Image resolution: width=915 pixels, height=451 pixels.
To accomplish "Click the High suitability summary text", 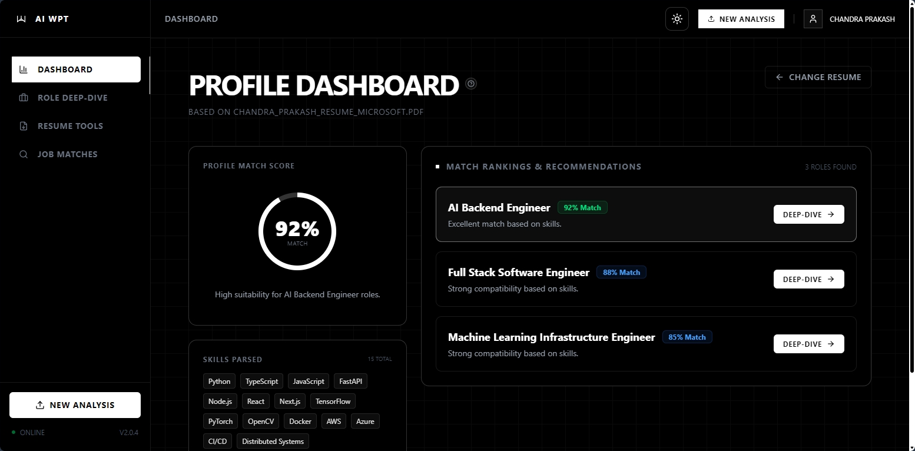I will point(297,294).
